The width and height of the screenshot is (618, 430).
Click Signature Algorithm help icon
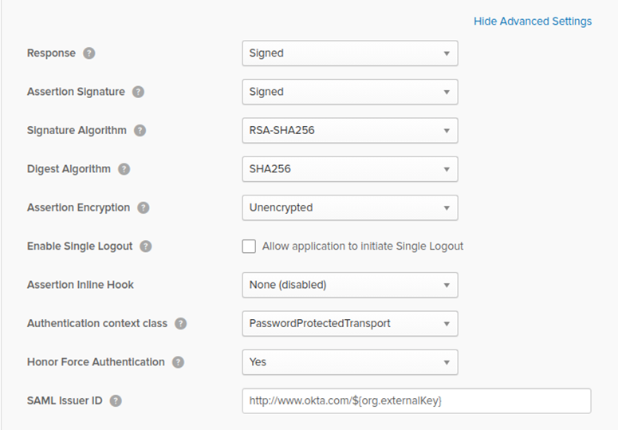pos(140,130)
